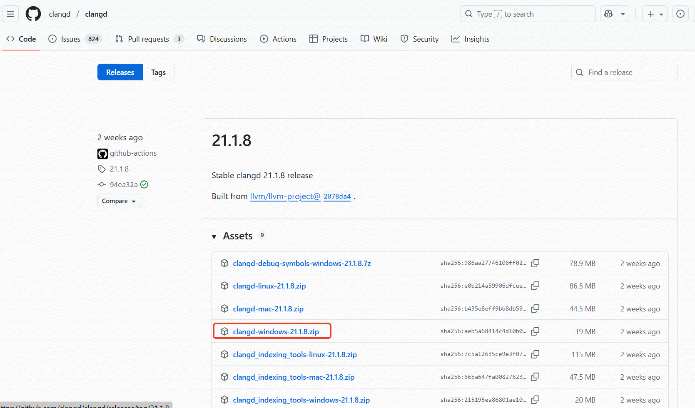Open the Pull requests tab
The width and height of the screenshot is (695, 408).
[x=149, y=39]
